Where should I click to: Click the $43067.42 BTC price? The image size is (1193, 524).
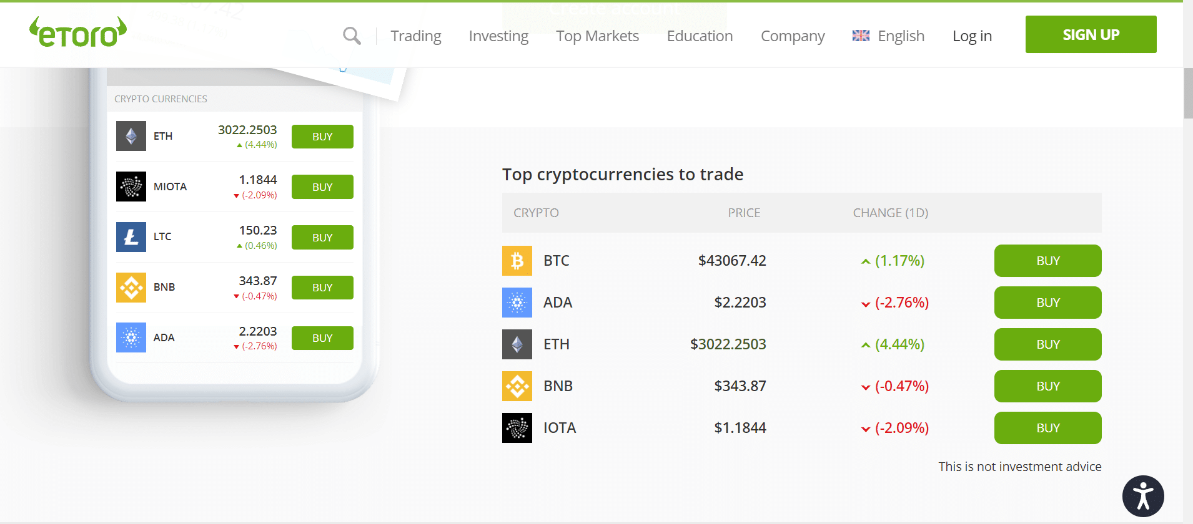pos(732,261)
